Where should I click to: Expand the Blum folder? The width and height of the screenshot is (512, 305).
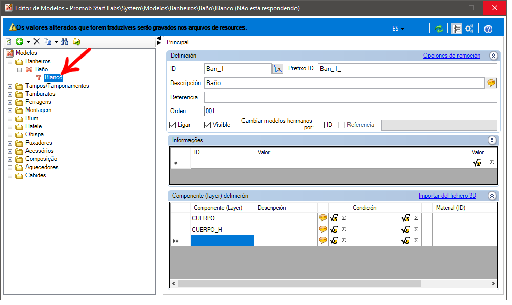[10, 119]
